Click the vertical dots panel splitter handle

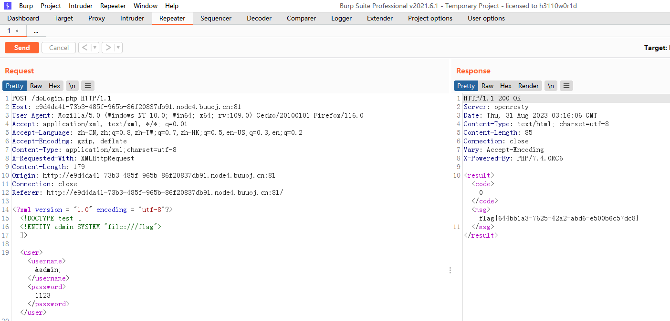pos(450,271)
